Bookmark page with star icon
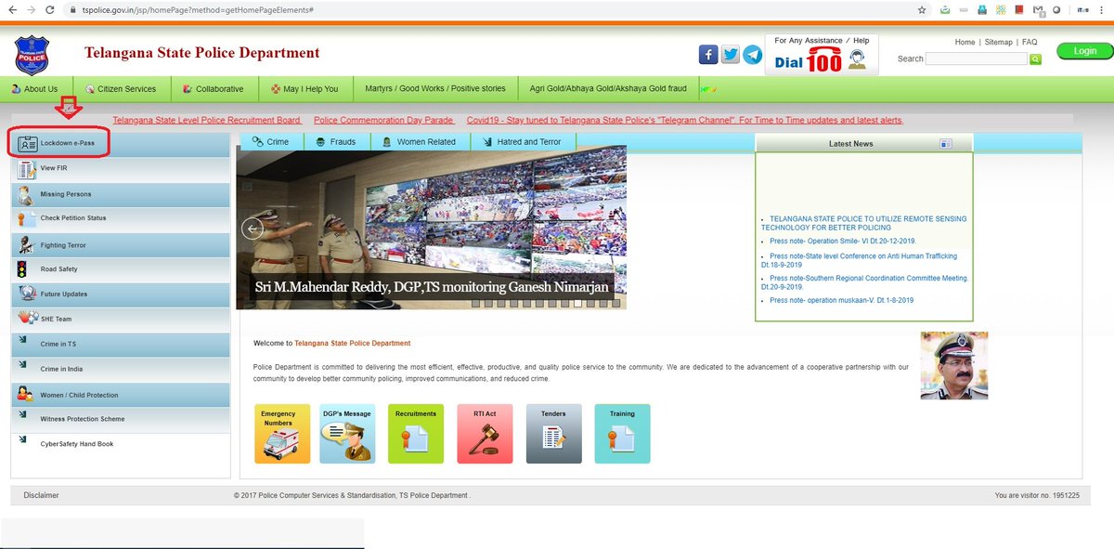The width and height of the screenshot is (1114, 549). click(x=921, y=9)
